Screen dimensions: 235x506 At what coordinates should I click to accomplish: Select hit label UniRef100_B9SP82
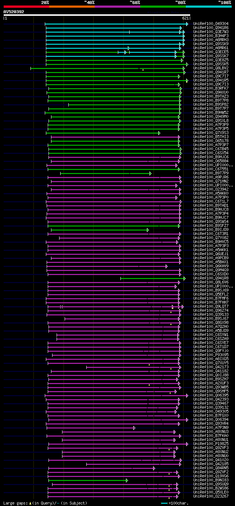(211, 105)
